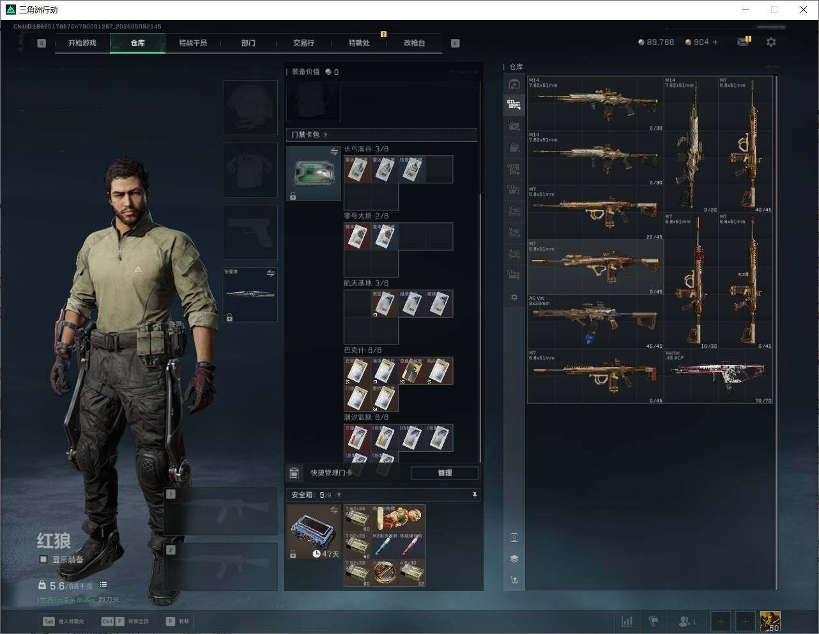The image size is (819, 634).
Task: Select the M14 rifle showing 0/20 ammo
Action: click(x=691, y=145)
